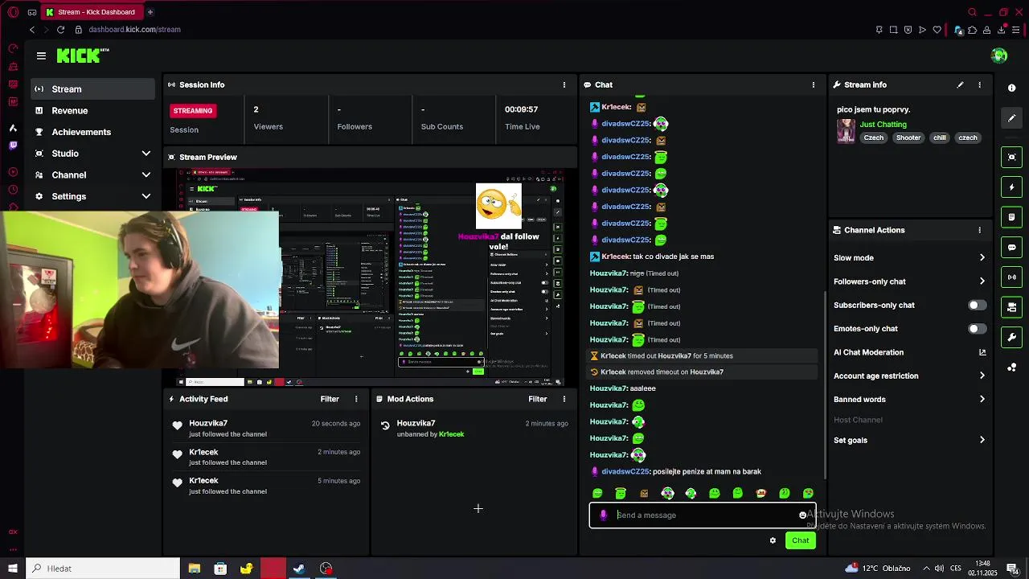Click the three-dots cluster icon in sidebar
Viewport: 1029px width, 579px height.
1012,368
